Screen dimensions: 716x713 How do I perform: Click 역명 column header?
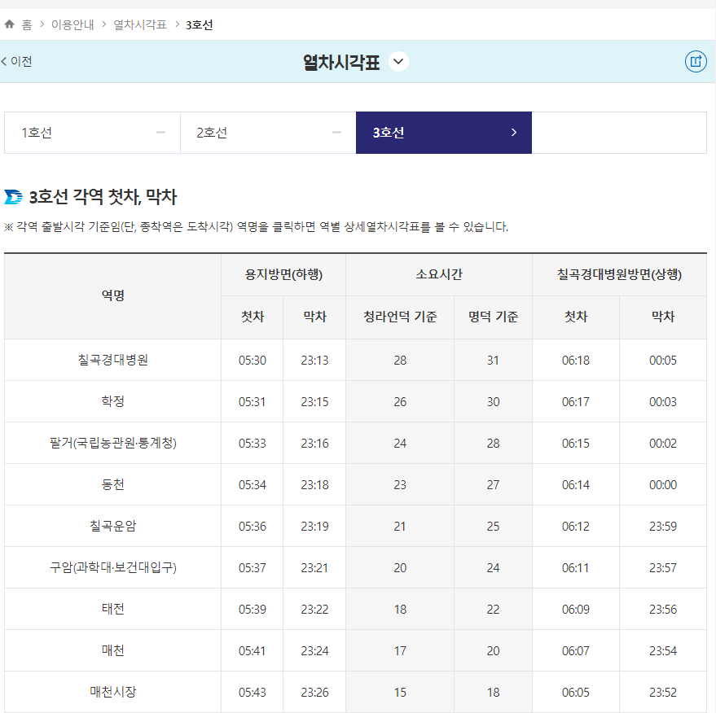point(112,296)
